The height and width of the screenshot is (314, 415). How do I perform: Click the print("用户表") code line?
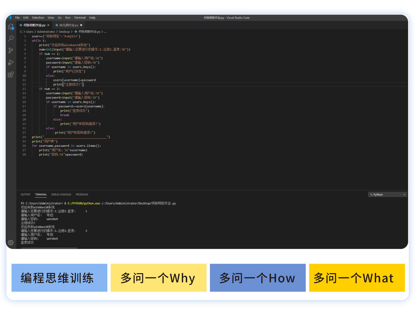click(45, 141)
